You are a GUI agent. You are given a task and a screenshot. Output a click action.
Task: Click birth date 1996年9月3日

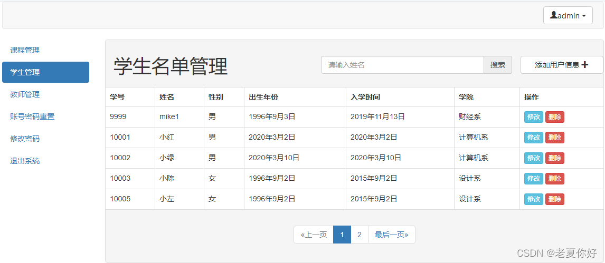pyautogui.click(x=272, y=116)
